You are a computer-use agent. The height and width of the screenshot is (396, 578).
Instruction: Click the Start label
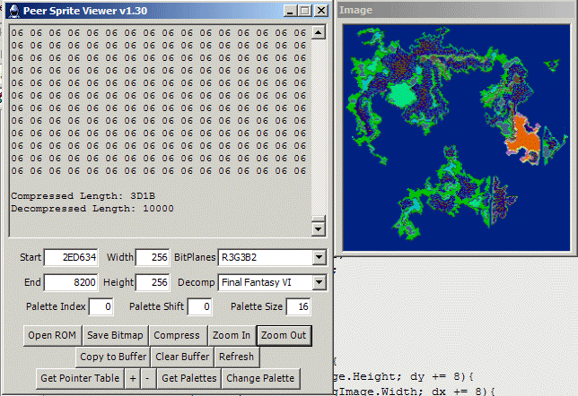coord(31,257)
